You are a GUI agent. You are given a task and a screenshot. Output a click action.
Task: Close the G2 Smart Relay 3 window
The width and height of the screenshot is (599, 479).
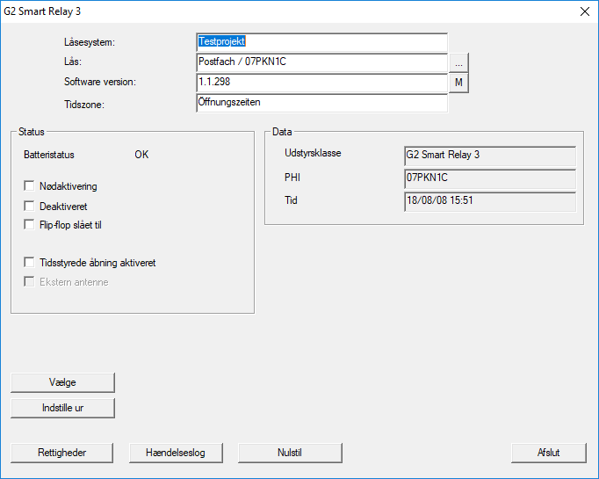[584, 11]
